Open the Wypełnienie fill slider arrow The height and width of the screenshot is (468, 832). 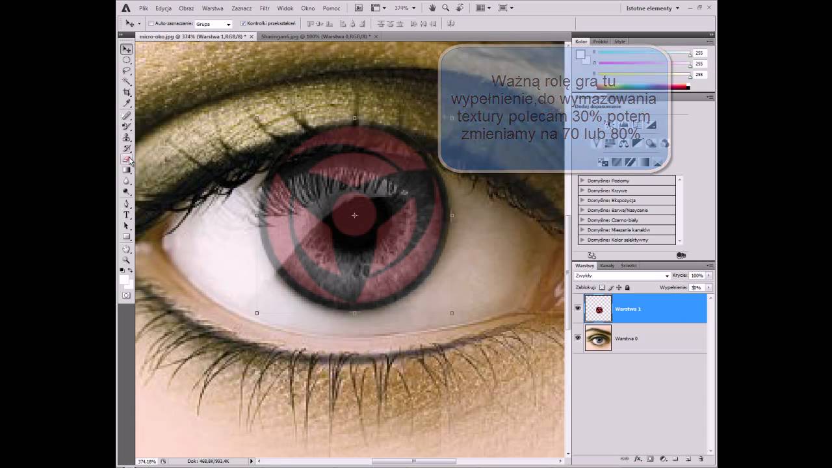pyautogui.click(x=708, y=287)
